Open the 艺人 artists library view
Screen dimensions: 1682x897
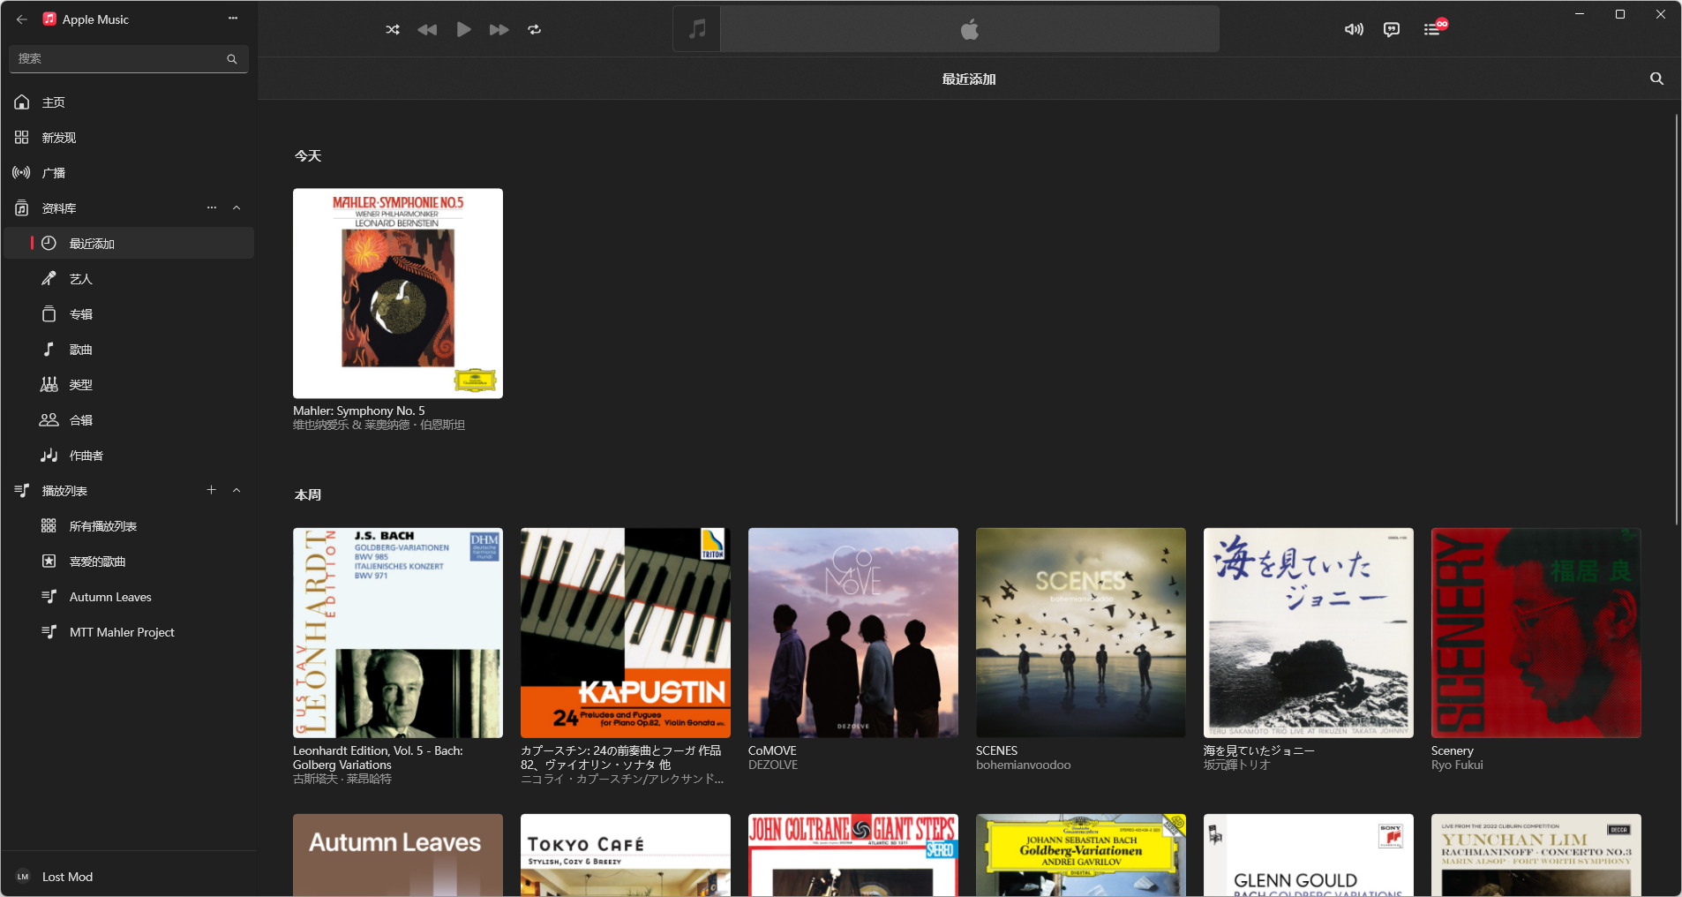coord(80,279)
